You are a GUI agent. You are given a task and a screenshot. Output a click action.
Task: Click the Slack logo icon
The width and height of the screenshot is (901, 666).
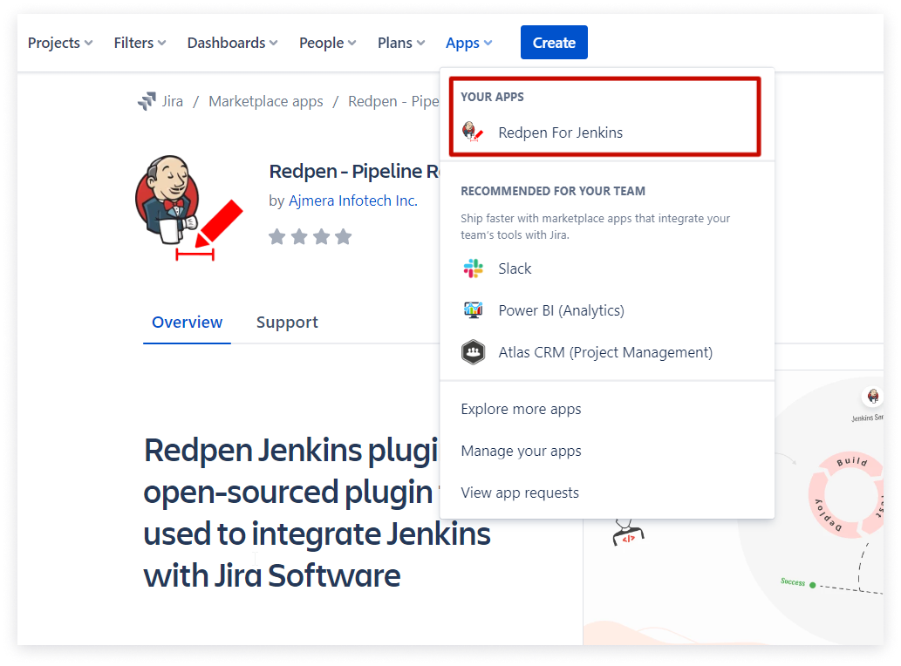pyautogui.click(x=473, y=268)
